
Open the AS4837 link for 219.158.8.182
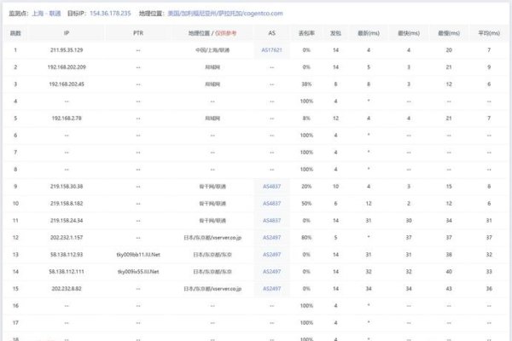pyautogui.click(x=271, y=203)
